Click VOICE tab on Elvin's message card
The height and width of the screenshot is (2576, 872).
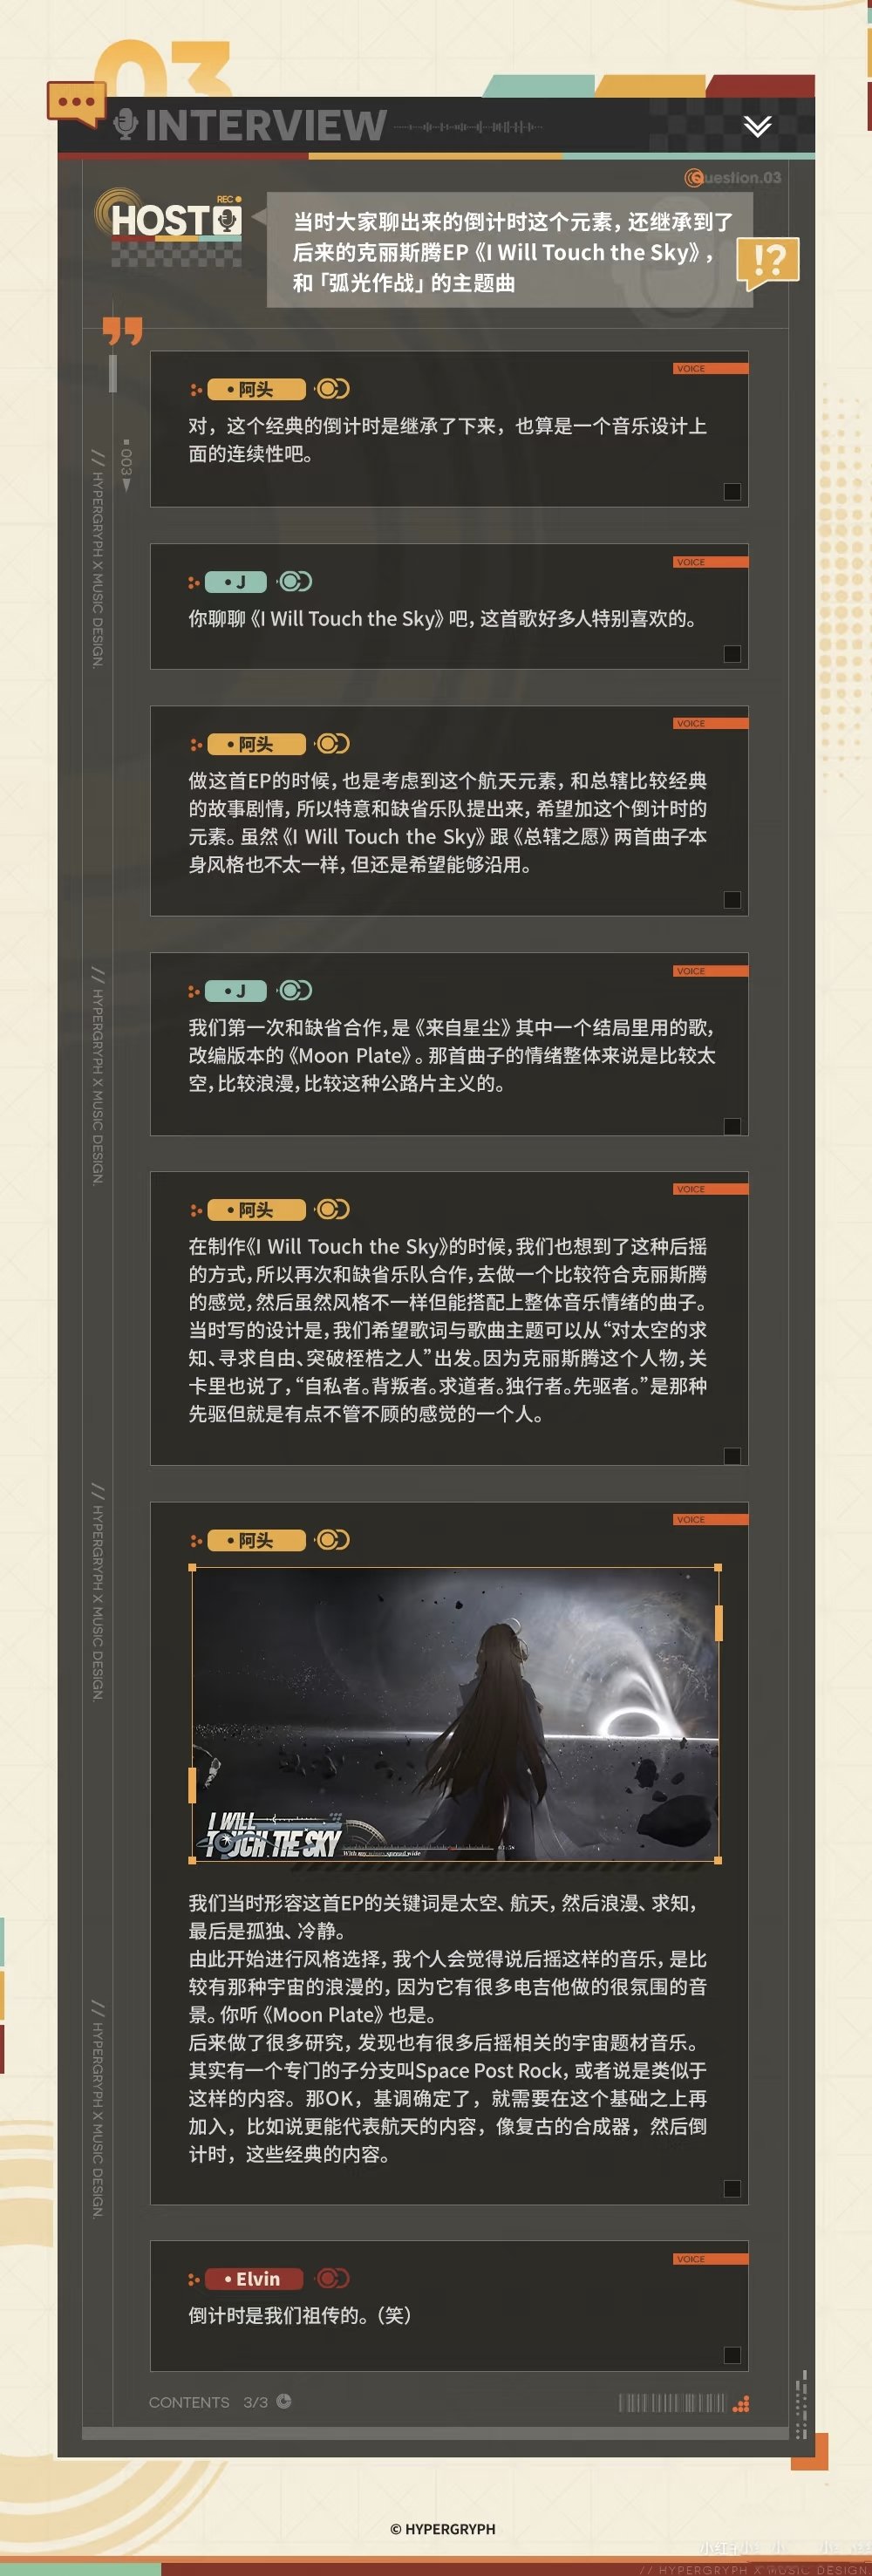[x=710, y=2259]
